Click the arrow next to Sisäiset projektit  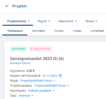tap(53, 91)
